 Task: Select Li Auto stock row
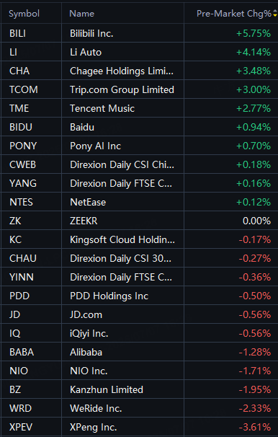pos(139,52)
